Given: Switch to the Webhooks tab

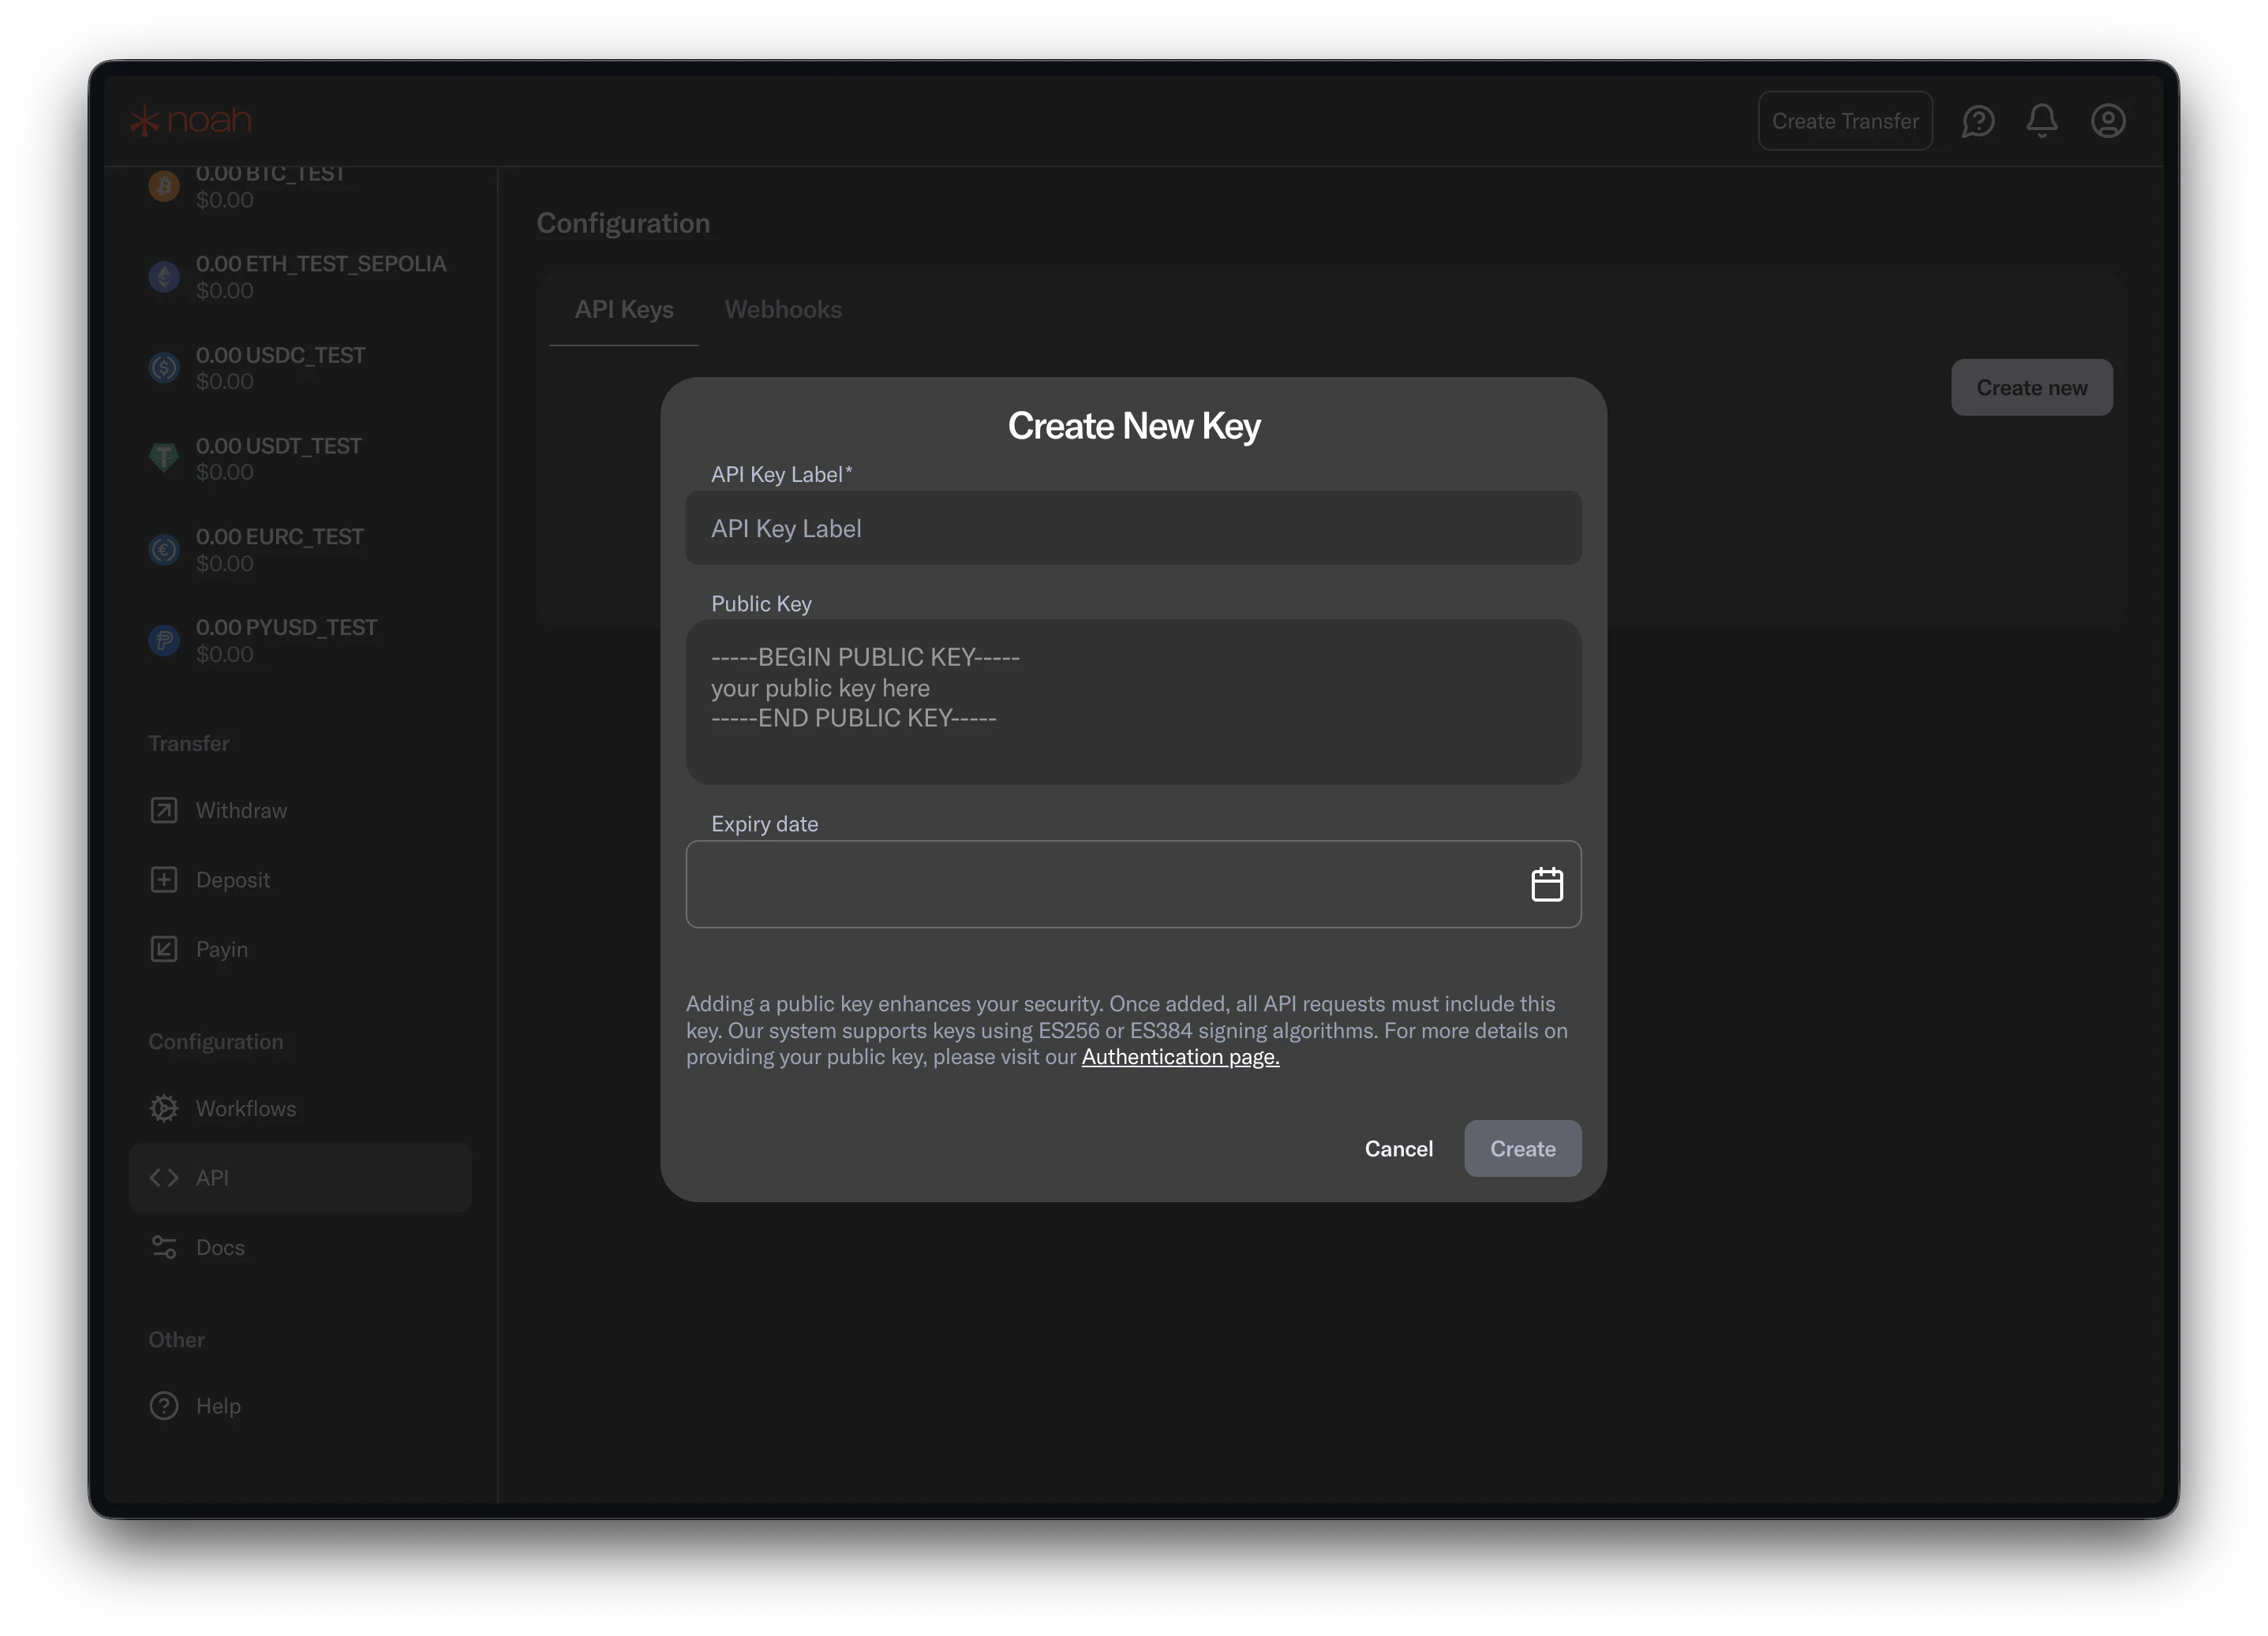Looking at the screenshot, I should (783, 310).
